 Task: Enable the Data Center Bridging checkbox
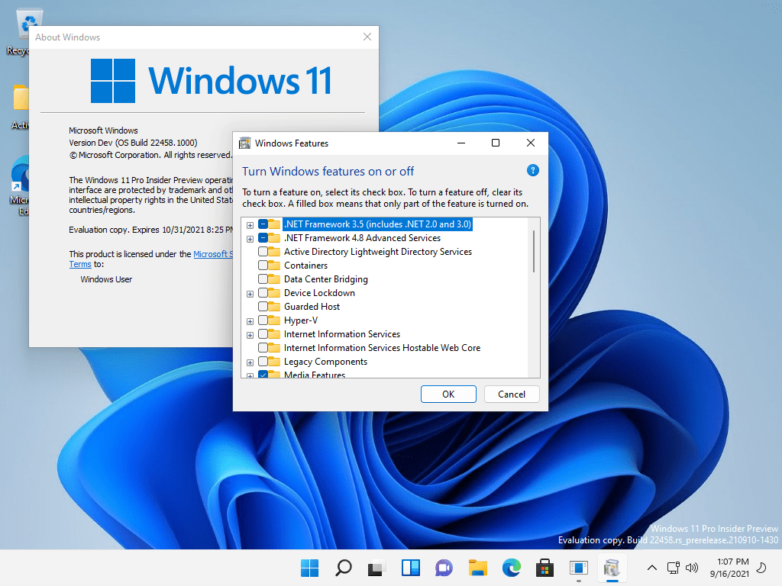pos(263,279)
